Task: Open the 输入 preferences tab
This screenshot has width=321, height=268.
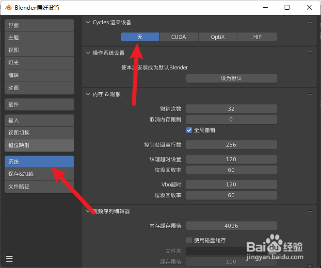Action: 39,120
